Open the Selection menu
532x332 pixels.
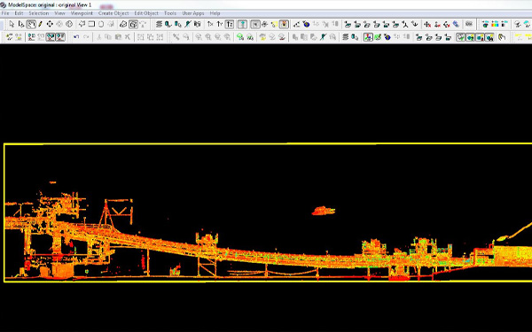[x=39, y=13]
